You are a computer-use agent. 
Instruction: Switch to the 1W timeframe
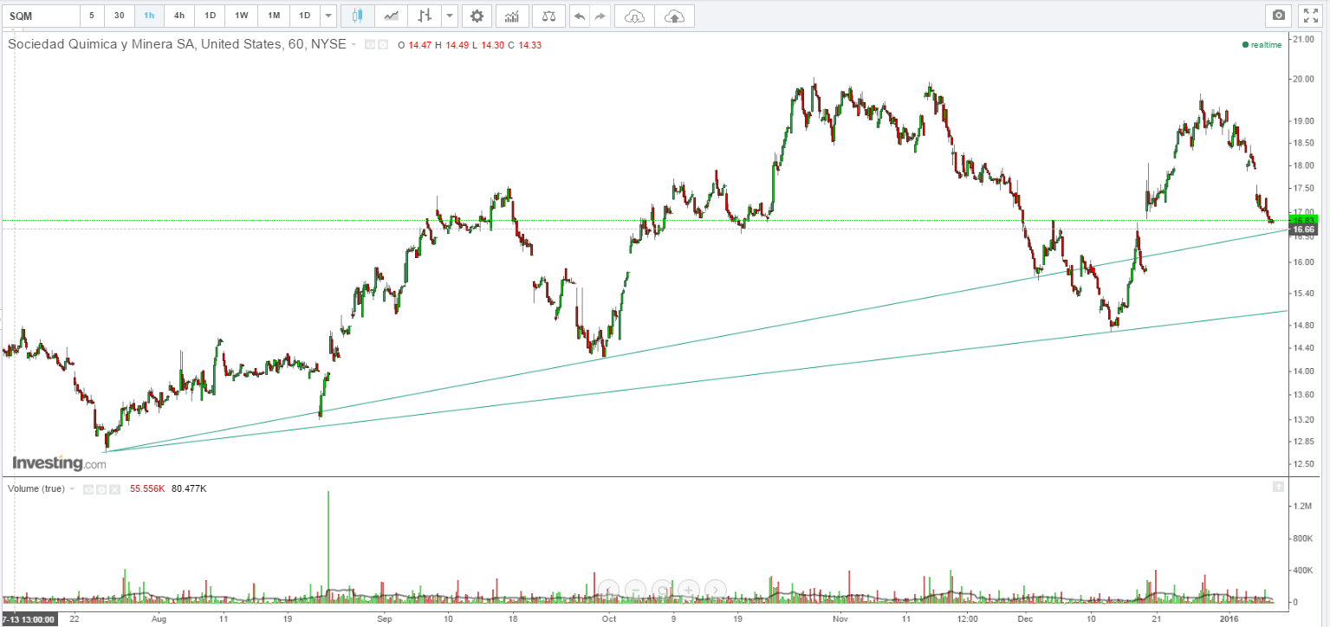coord(242,16)
